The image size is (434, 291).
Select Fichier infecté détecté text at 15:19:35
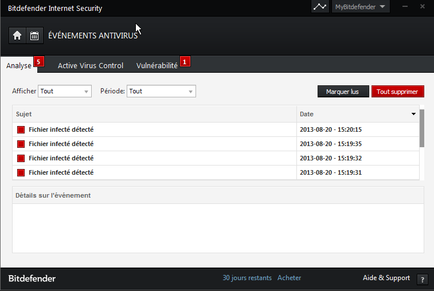pos(61,144)
